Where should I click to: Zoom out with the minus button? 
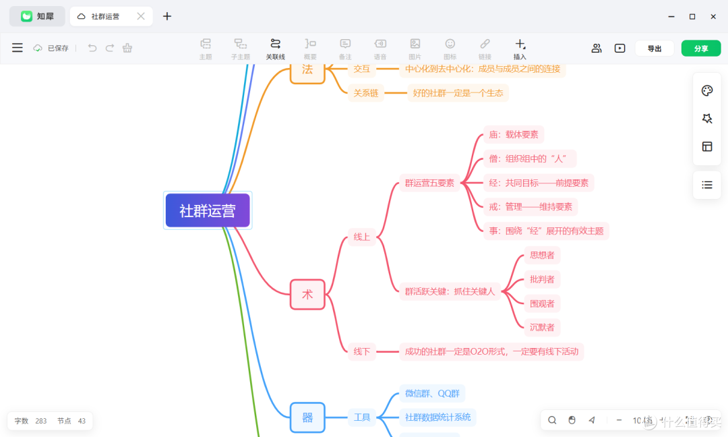[x=619, y=420]
